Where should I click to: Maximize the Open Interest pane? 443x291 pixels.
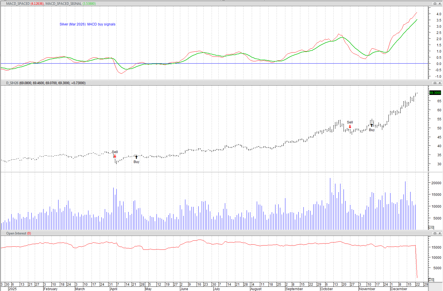(x=435, y=233)
